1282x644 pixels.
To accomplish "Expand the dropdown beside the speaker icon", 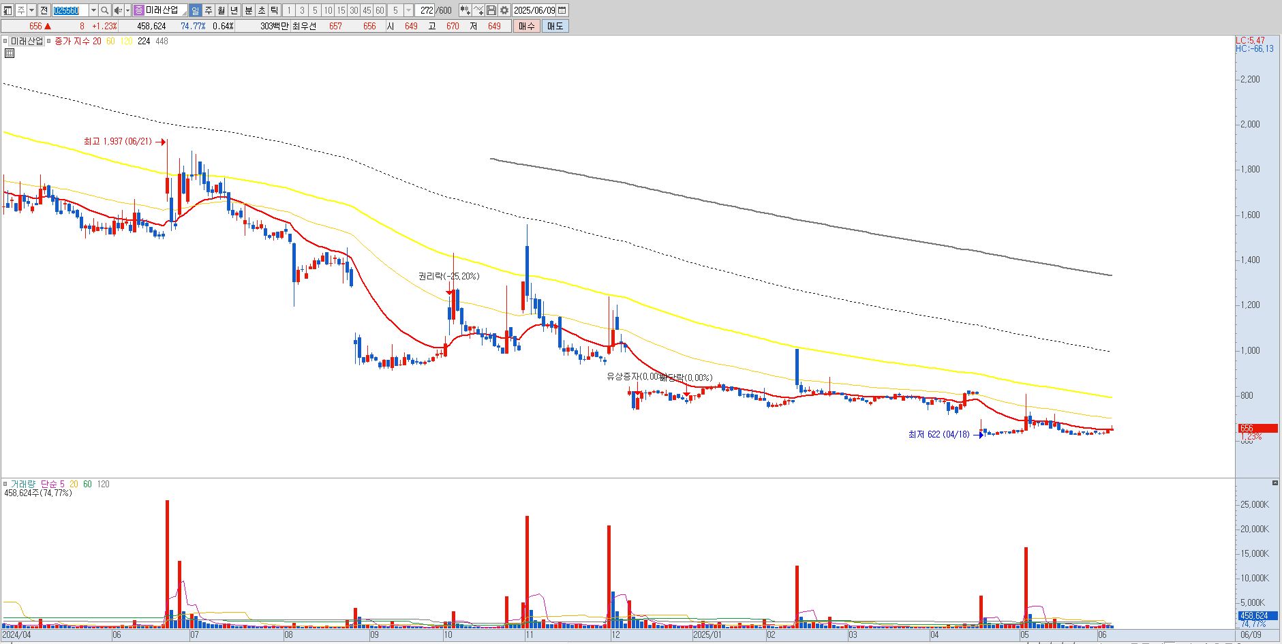I will 127,10.
